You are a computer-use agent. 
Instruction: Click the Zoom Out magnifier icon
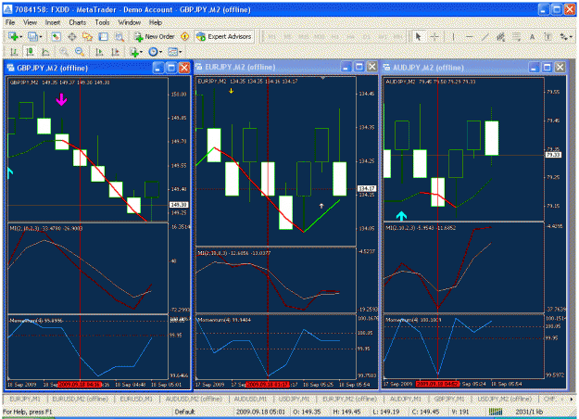pos(80,52)
